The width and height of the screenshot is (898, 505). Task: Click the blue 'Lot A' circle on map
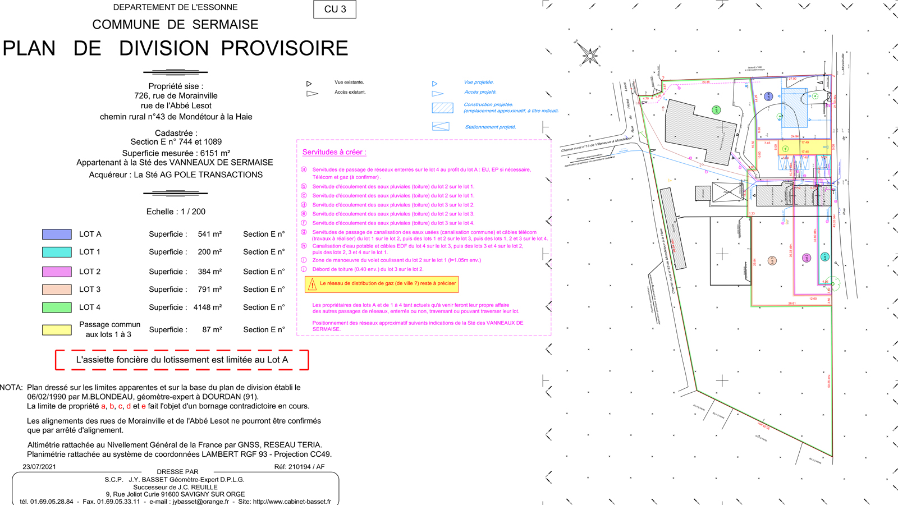[768, 97]
